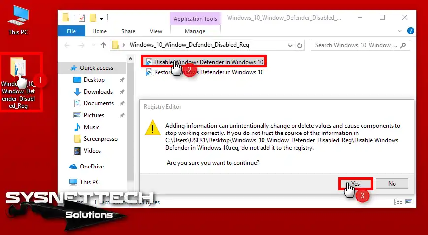428x235 pixels.
Task: Click the Restore Windows Defender reg file icon
Action: coord(148,72)
